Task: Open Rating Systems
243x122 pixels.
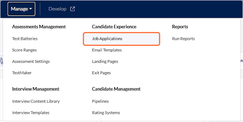Action: point(106,113)
